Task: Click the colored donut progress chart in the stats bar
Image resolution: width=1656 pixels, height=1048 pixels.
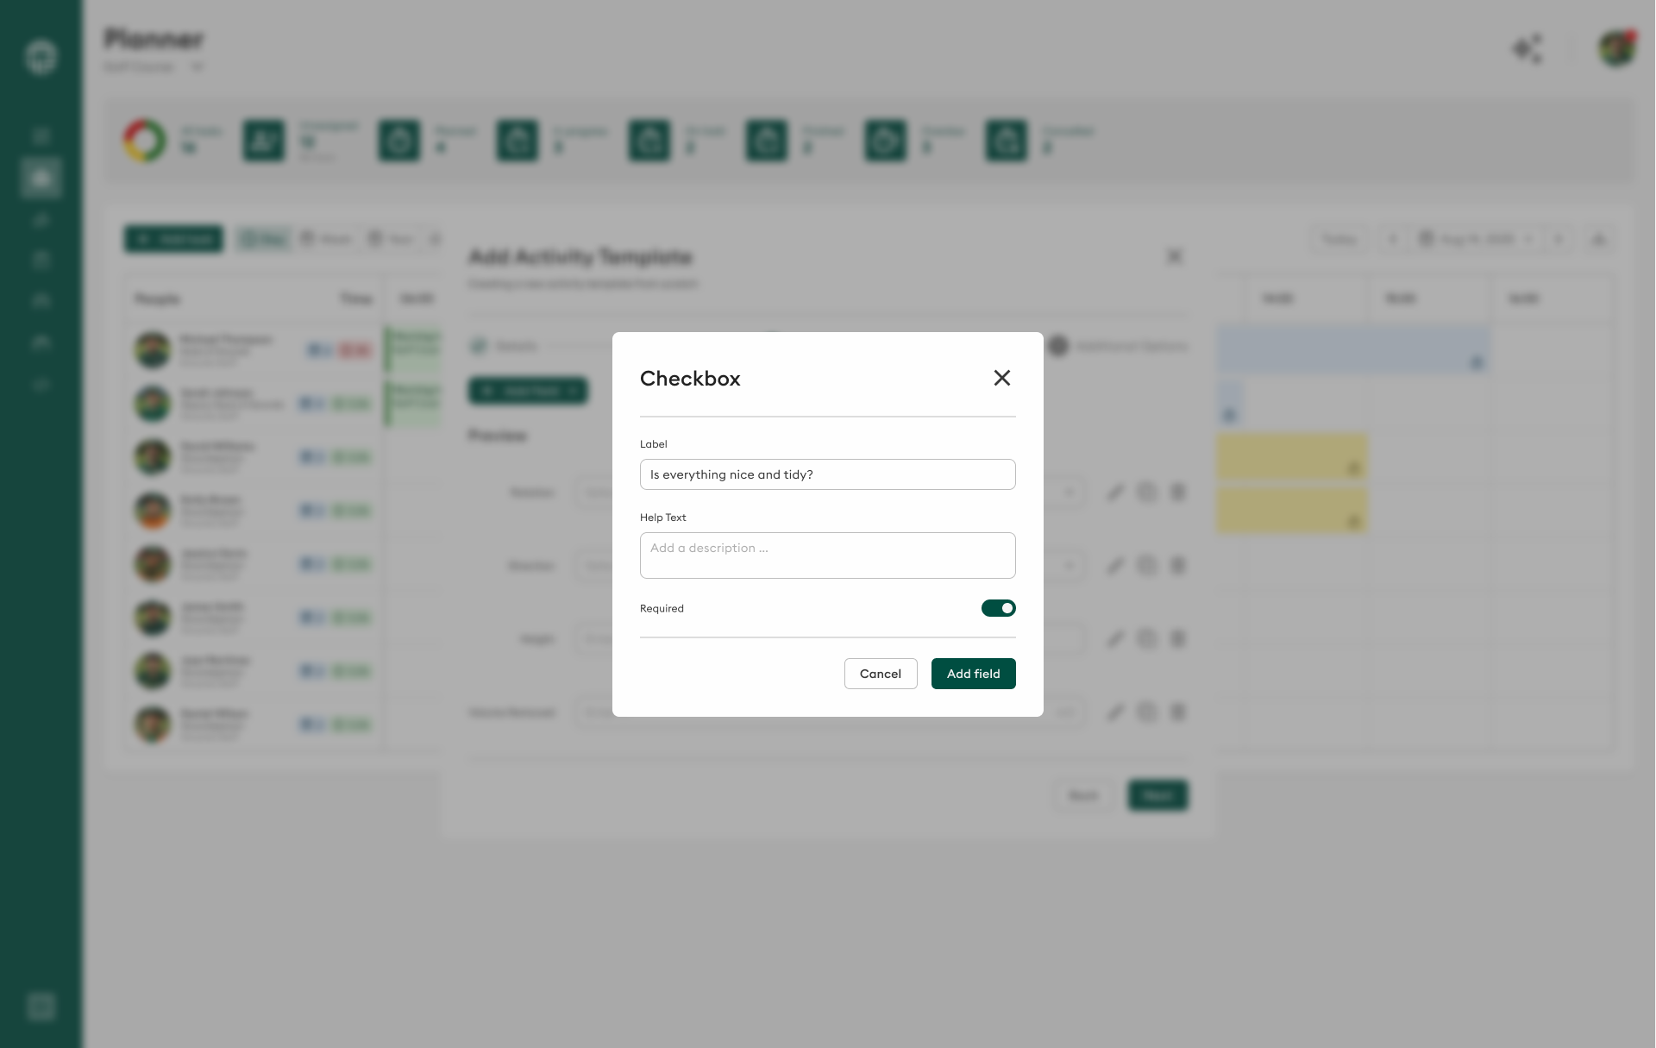Action: coord(145,141)
